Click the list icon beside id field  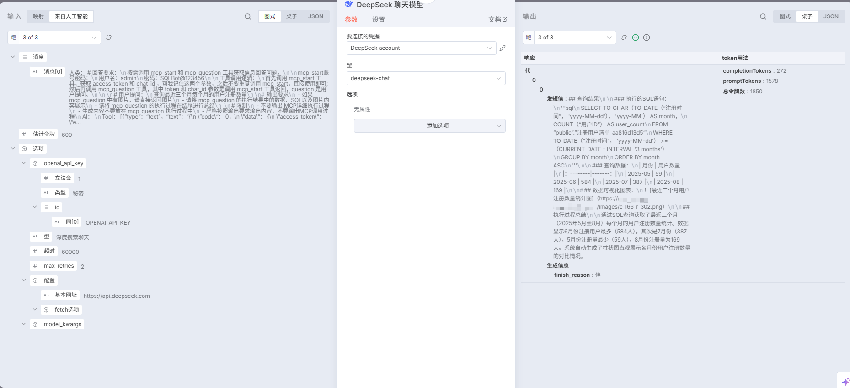[x=46, y=207]
